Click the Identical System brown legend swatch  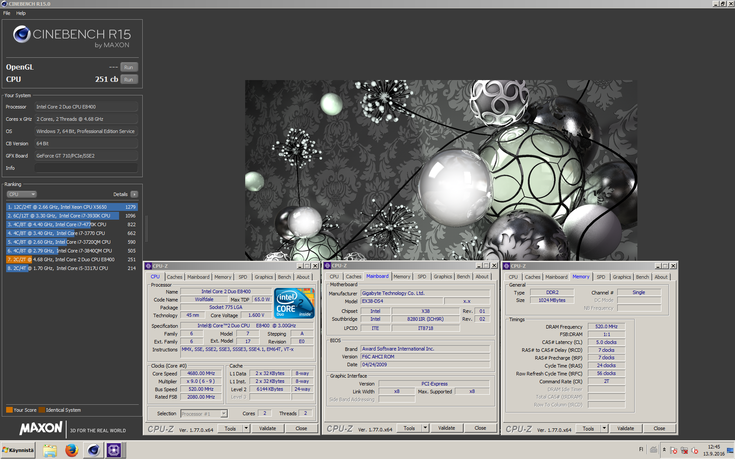(x=42, y=410)
